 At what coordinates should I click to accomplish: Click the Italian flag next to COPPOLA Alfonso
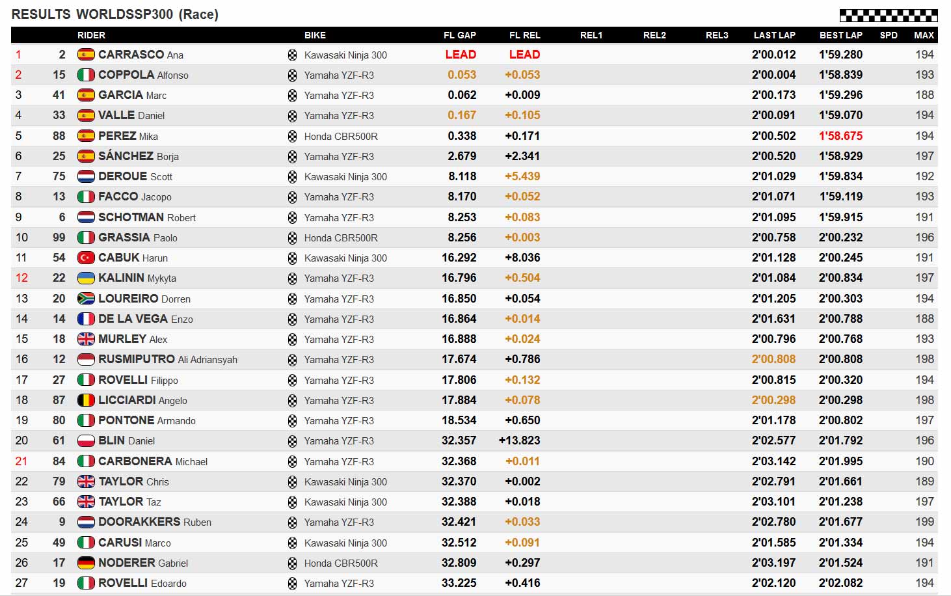tap(86, 75)
